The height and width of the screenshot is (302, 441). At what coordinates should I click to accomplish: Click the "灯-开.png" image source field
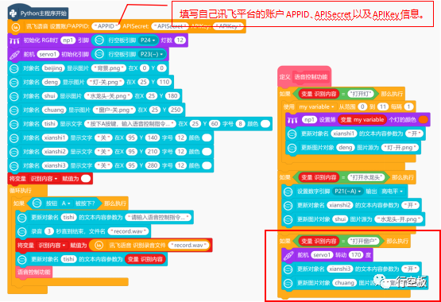400,148
